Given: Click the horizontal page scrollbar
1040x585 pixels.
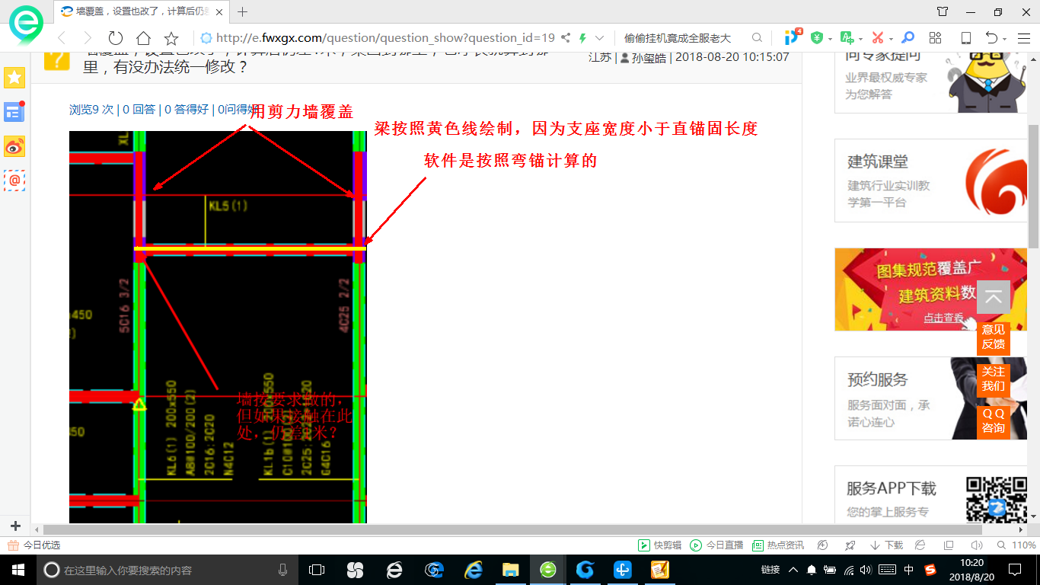Looking at the screenshot, I should (x=512, y=529).
